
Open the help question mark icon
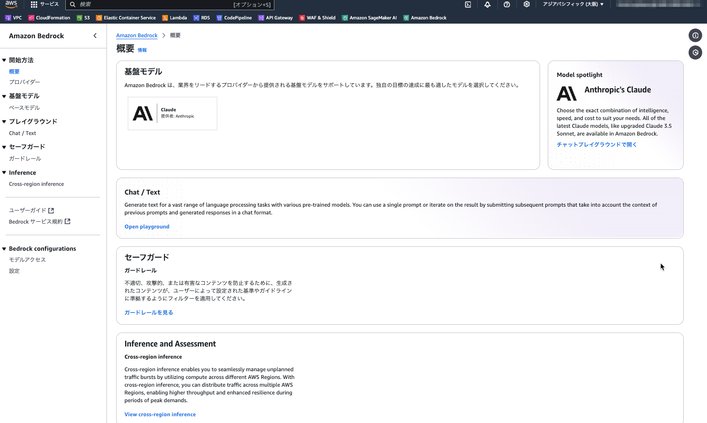(x=507, y=4)
